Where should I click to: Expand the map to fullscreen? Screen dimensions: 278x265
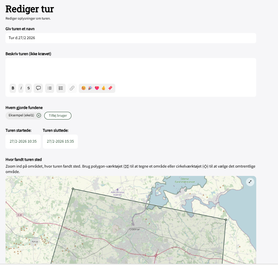click(250, 182)
